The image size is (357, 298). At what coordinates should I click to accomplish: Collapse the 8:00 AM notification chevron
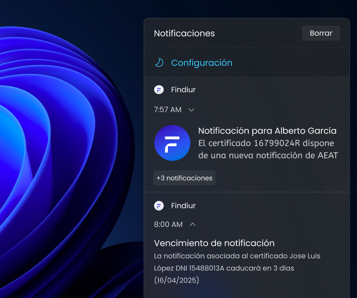tap(193, 224)
